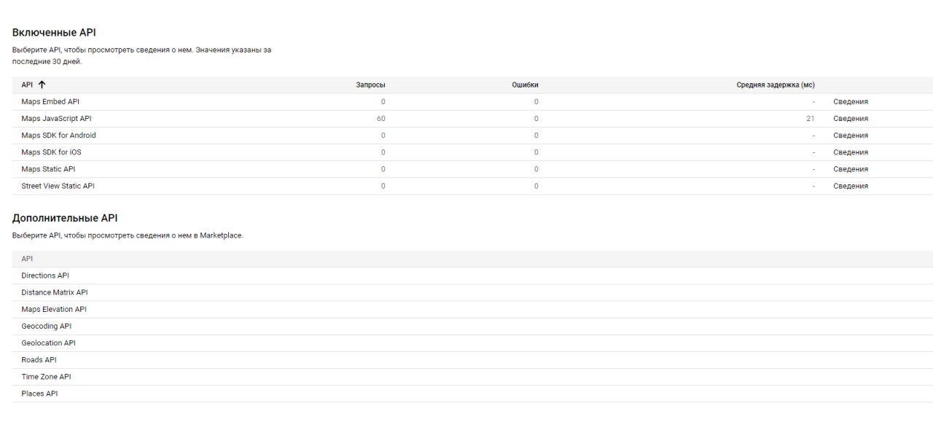Sort by Ошибки column header
933x438 pixels.
[x=525, y=85]
